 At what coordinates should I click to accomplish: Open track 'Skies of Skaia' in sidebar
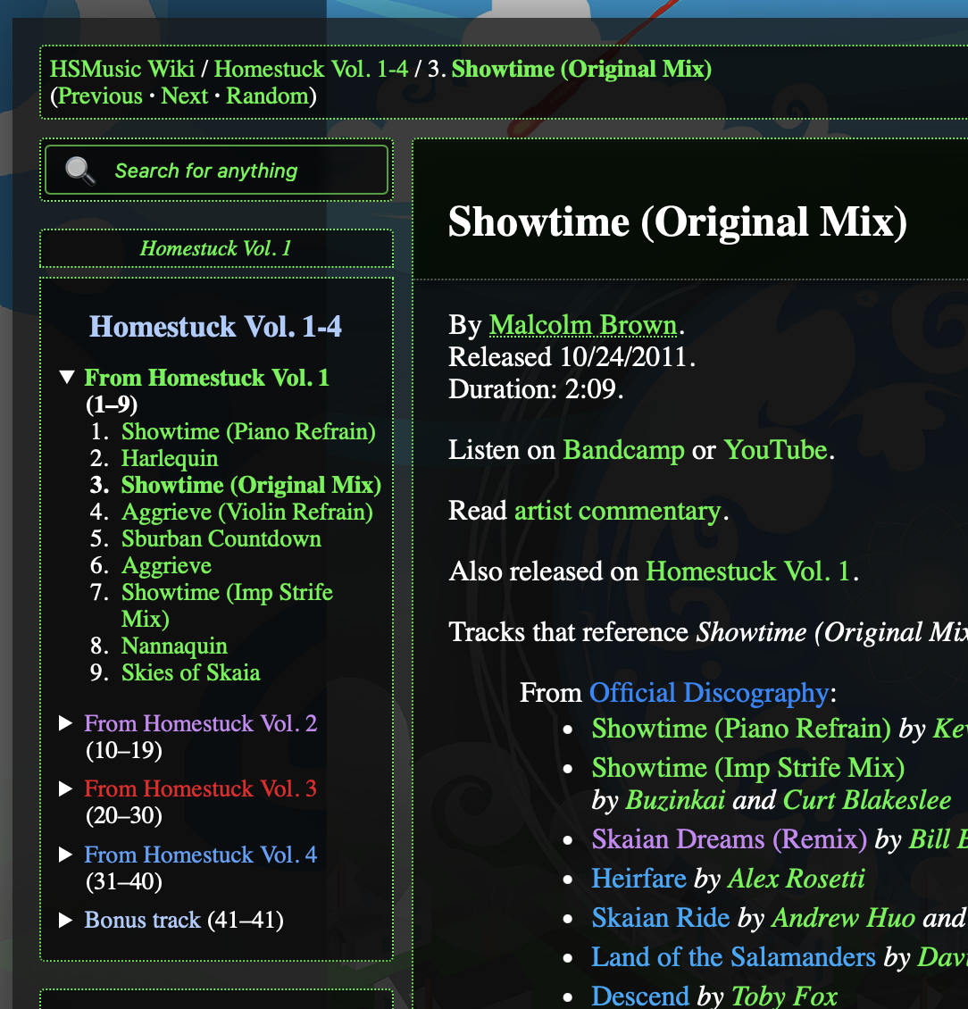pos(191,672)
